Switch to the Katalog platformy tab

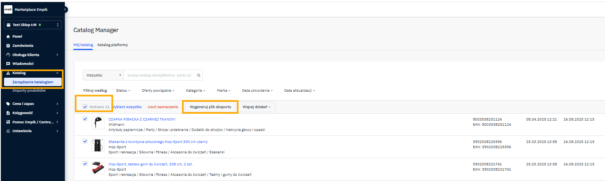pyautogui.click(x=112, y=45)
